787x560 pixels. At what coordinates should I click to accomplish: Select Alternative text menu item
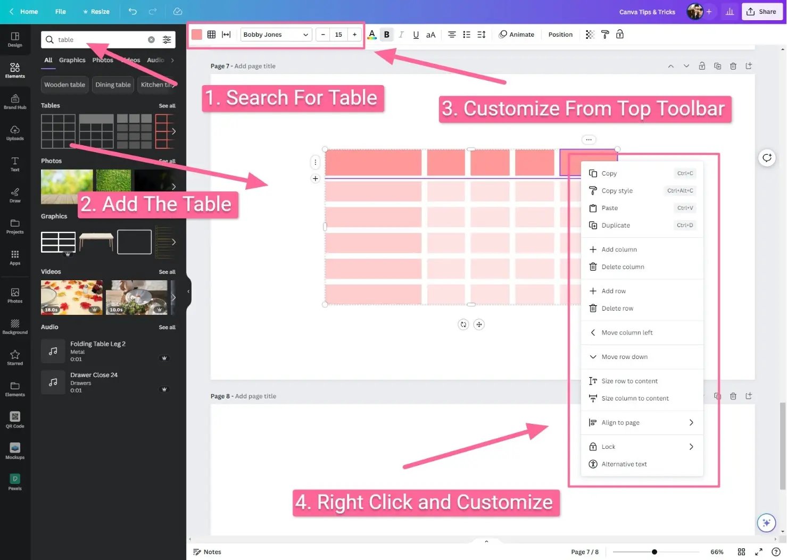click(x=642, y=464)
